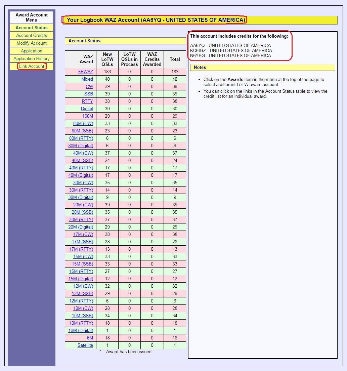View the 20M (RTTY) award credits
347x371 pixels.
pyautogui.click(x=81, y=220)
